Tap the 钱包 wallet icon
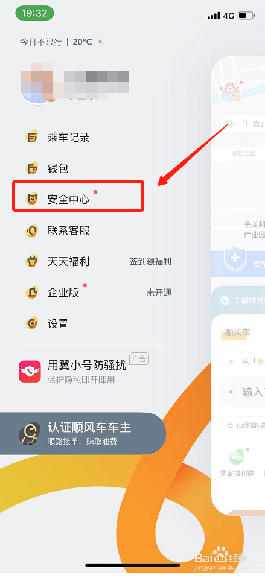The width and height of the screenshot is (265, 578). 32,168
